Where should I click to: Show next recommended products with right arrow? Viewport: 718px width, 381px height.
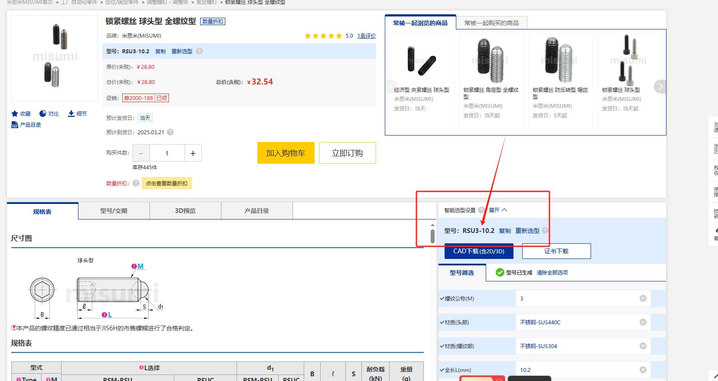click(x=660, y=87)
